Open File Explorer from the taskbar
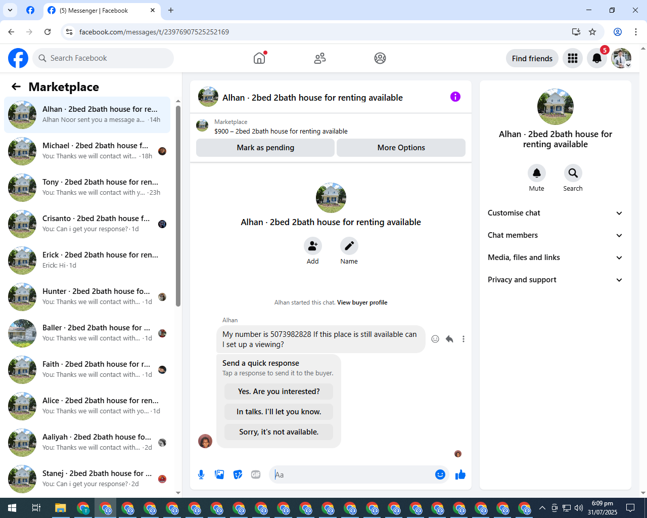Screen dimensions: 647x518 [x=61, y=508]
